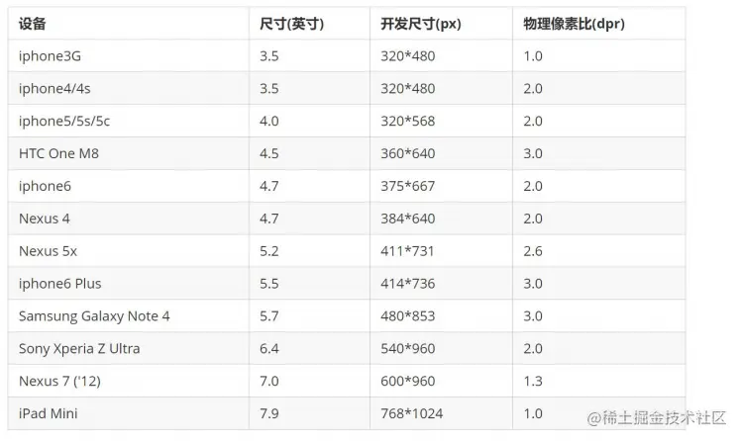Click the 3.5 size in the iphone4/4s row
741x441 pixels.
[x=268, y=89]
